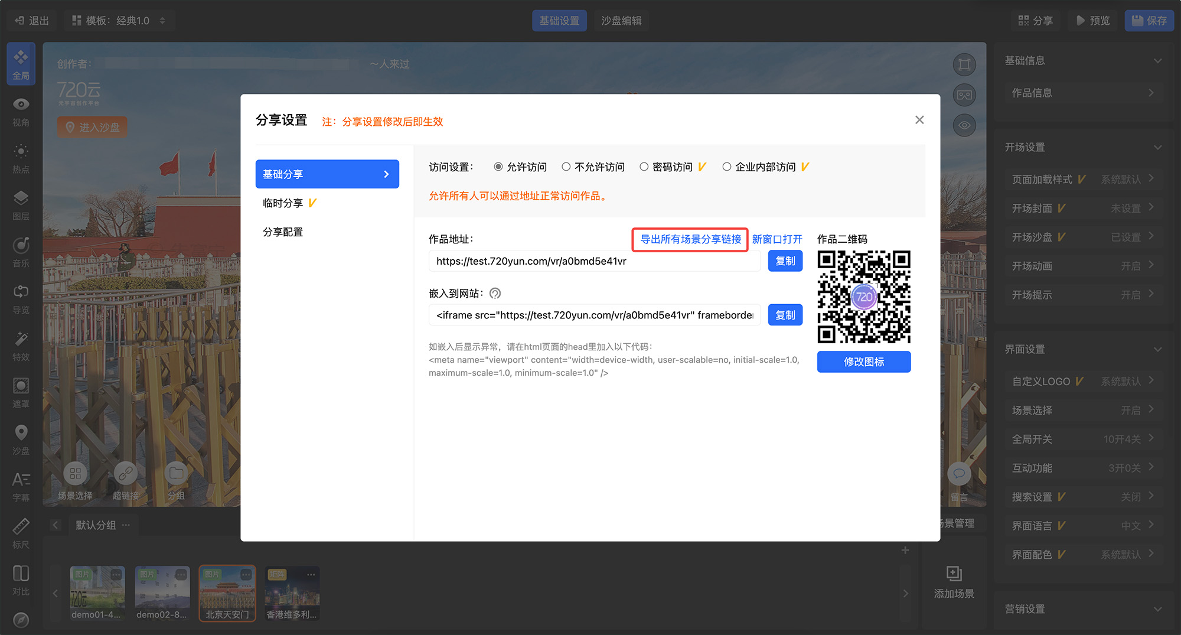Choose the 密码访问 access option

point(644,167)
